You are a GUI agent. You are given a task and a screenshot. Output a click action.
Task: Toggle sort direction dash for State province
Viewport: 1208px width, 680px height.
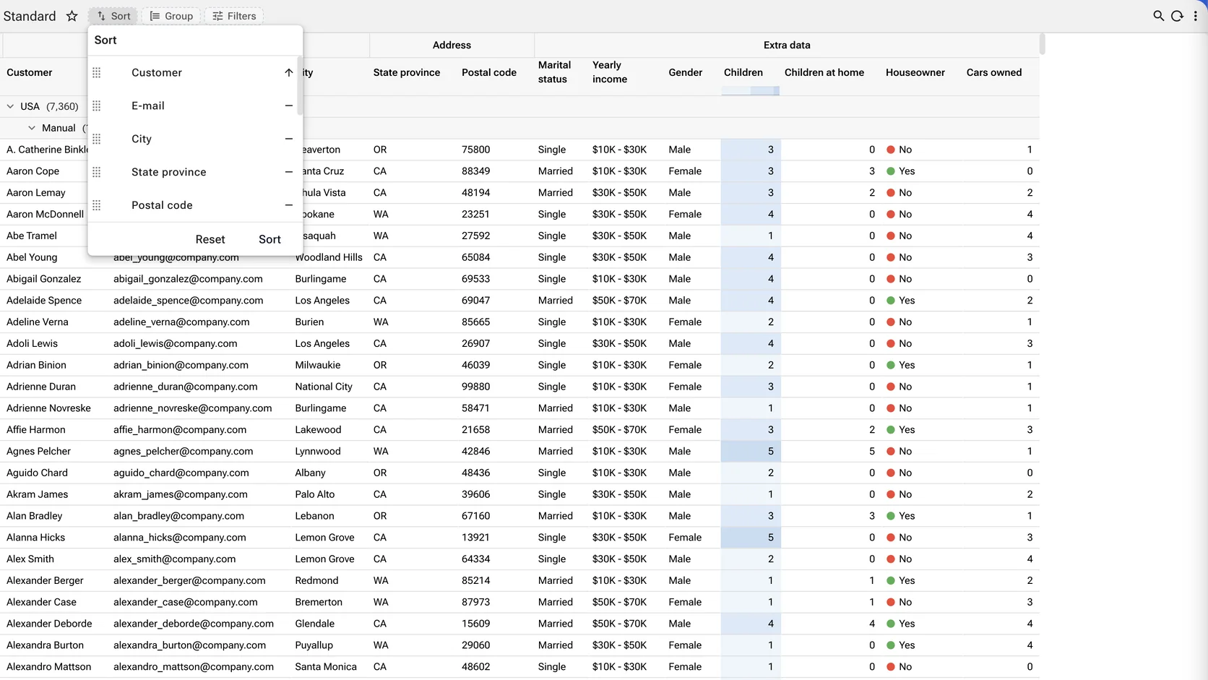coord(288,172)
